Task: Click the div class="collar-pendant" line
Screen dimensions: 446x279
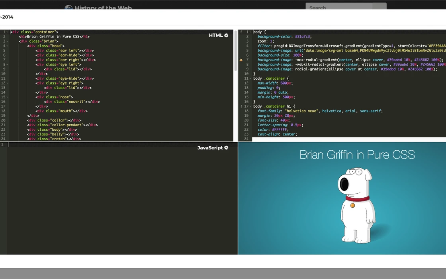Action: [x=63, y=125]
